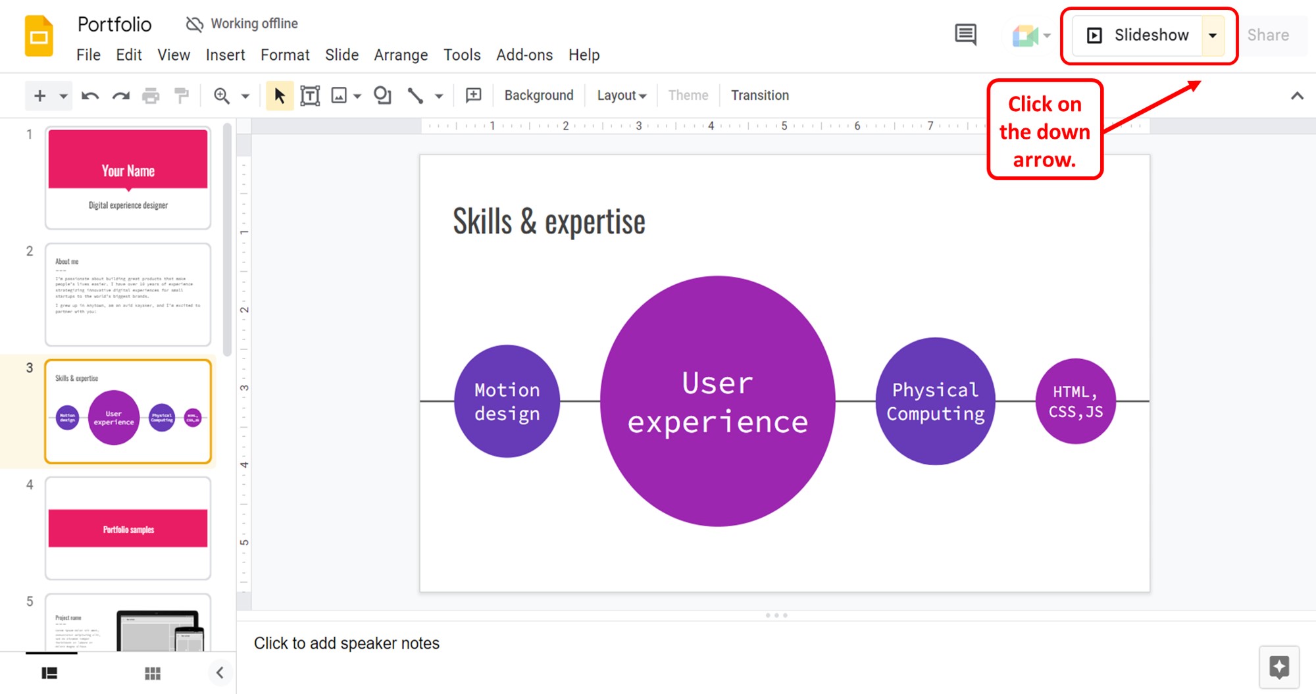The width and height of the screenshot is (1316, 694).
Task: Open the Slideshow presentation options dropdown
Action: (1213, 35)
